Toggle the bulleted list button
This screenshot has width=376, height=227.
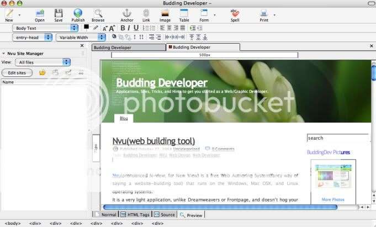[152, 28]
